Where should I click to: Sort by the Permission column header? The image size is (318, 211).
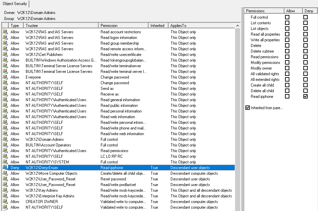123,26
